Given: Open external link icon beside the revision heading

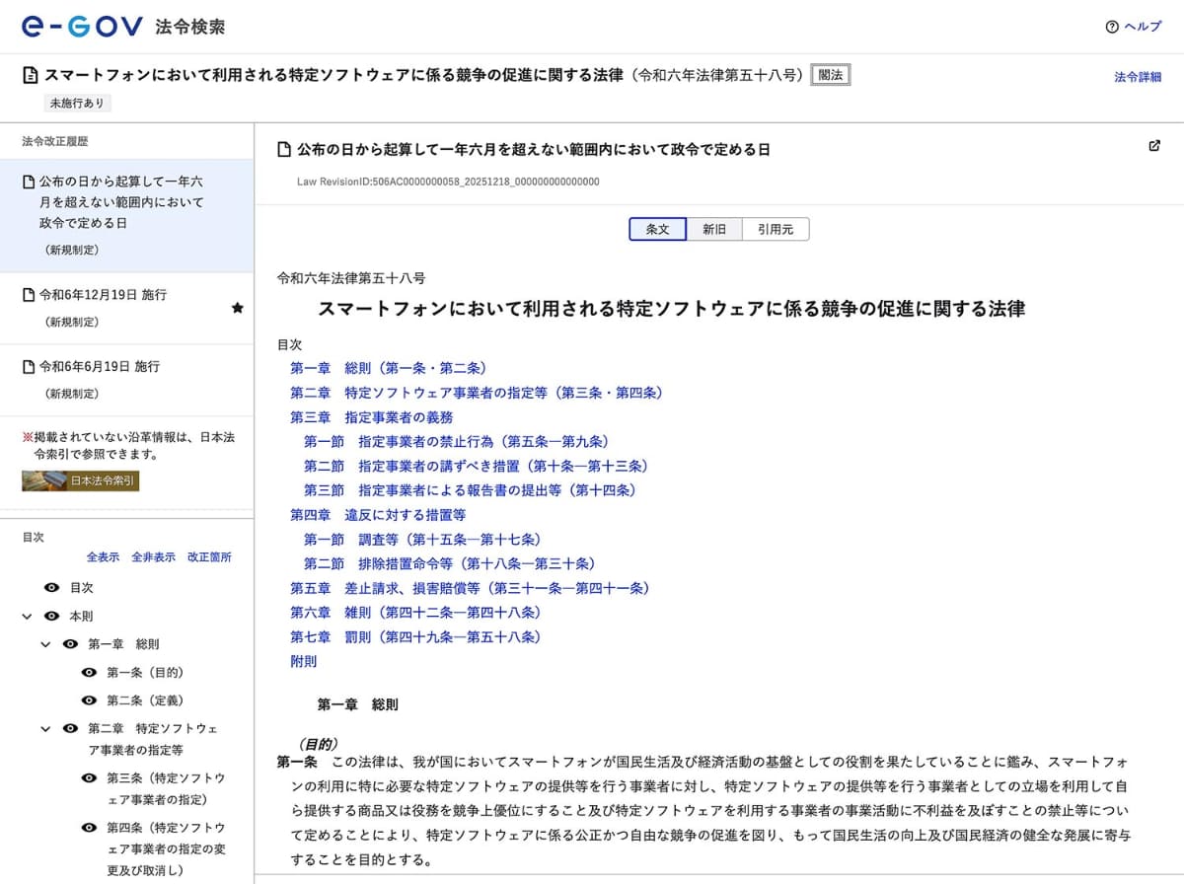Looking at the screenshot, I should pyautogui.click(x=1153, y=145).
